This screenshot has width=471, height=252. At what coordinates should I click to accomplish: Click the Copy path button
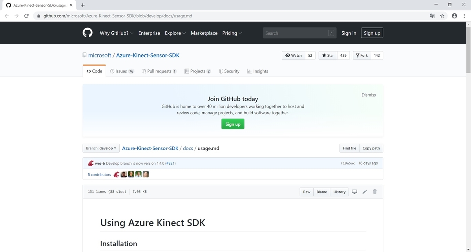[371, 148]
